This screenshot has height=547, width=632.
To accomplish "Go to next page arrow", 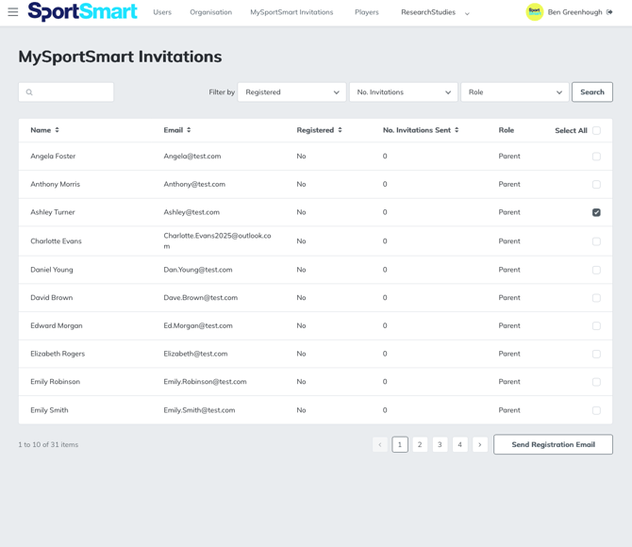I will 480,444.
